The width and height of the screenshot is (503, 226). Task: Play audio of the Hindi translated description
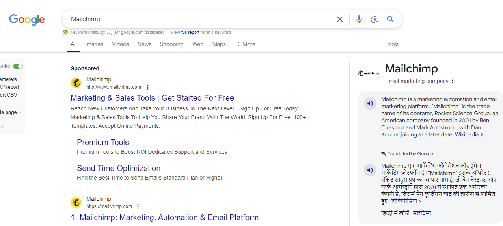coord(370,170)
